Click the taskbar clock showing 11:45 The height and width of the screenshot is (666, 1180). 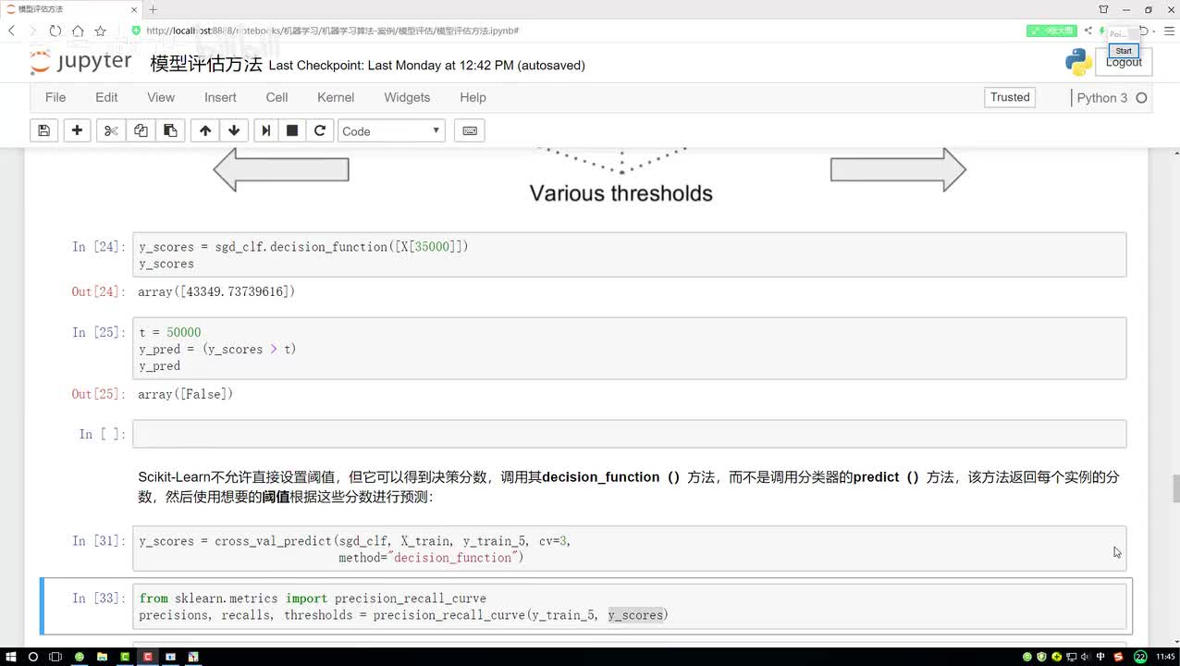coord(1165,657)
